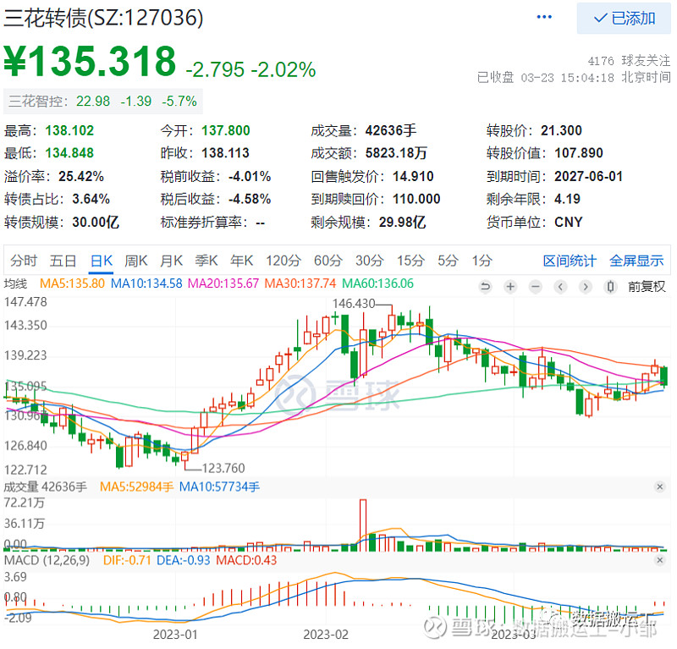Click the 到期赎回价 110.000 value
Viewport: 677px width, 649px height.
(x=416, y=199)
